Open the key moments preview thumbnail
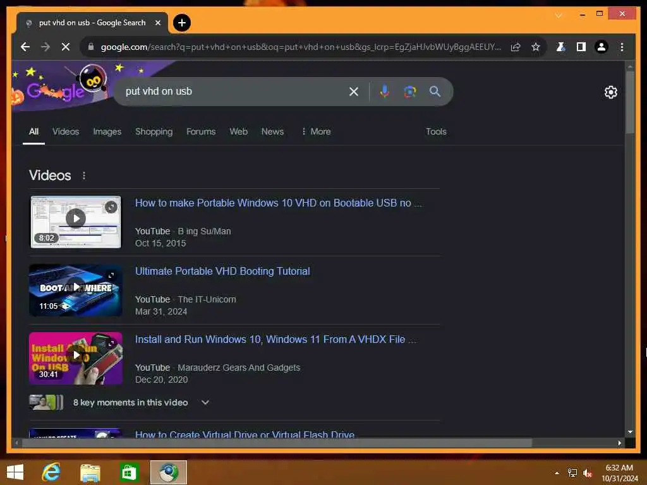The width and height of the screenshot is (647, 485). point(46,402)
